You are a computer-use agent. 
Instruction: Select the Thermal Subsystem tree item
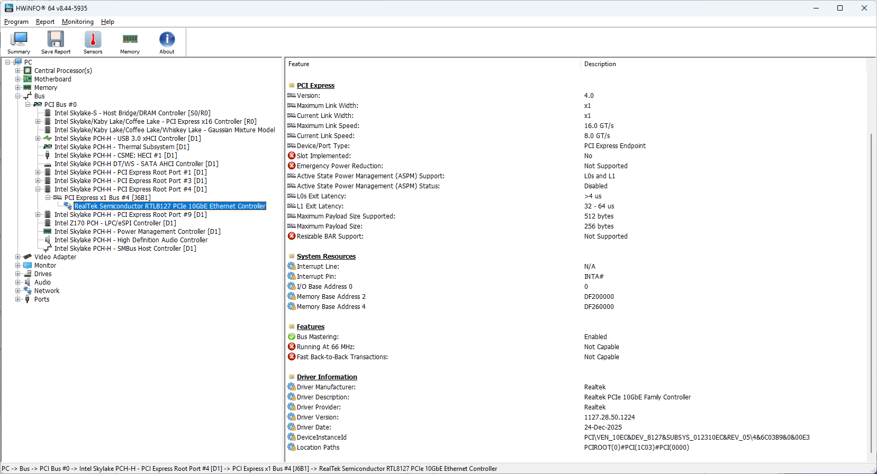click(x=122, y=147)
